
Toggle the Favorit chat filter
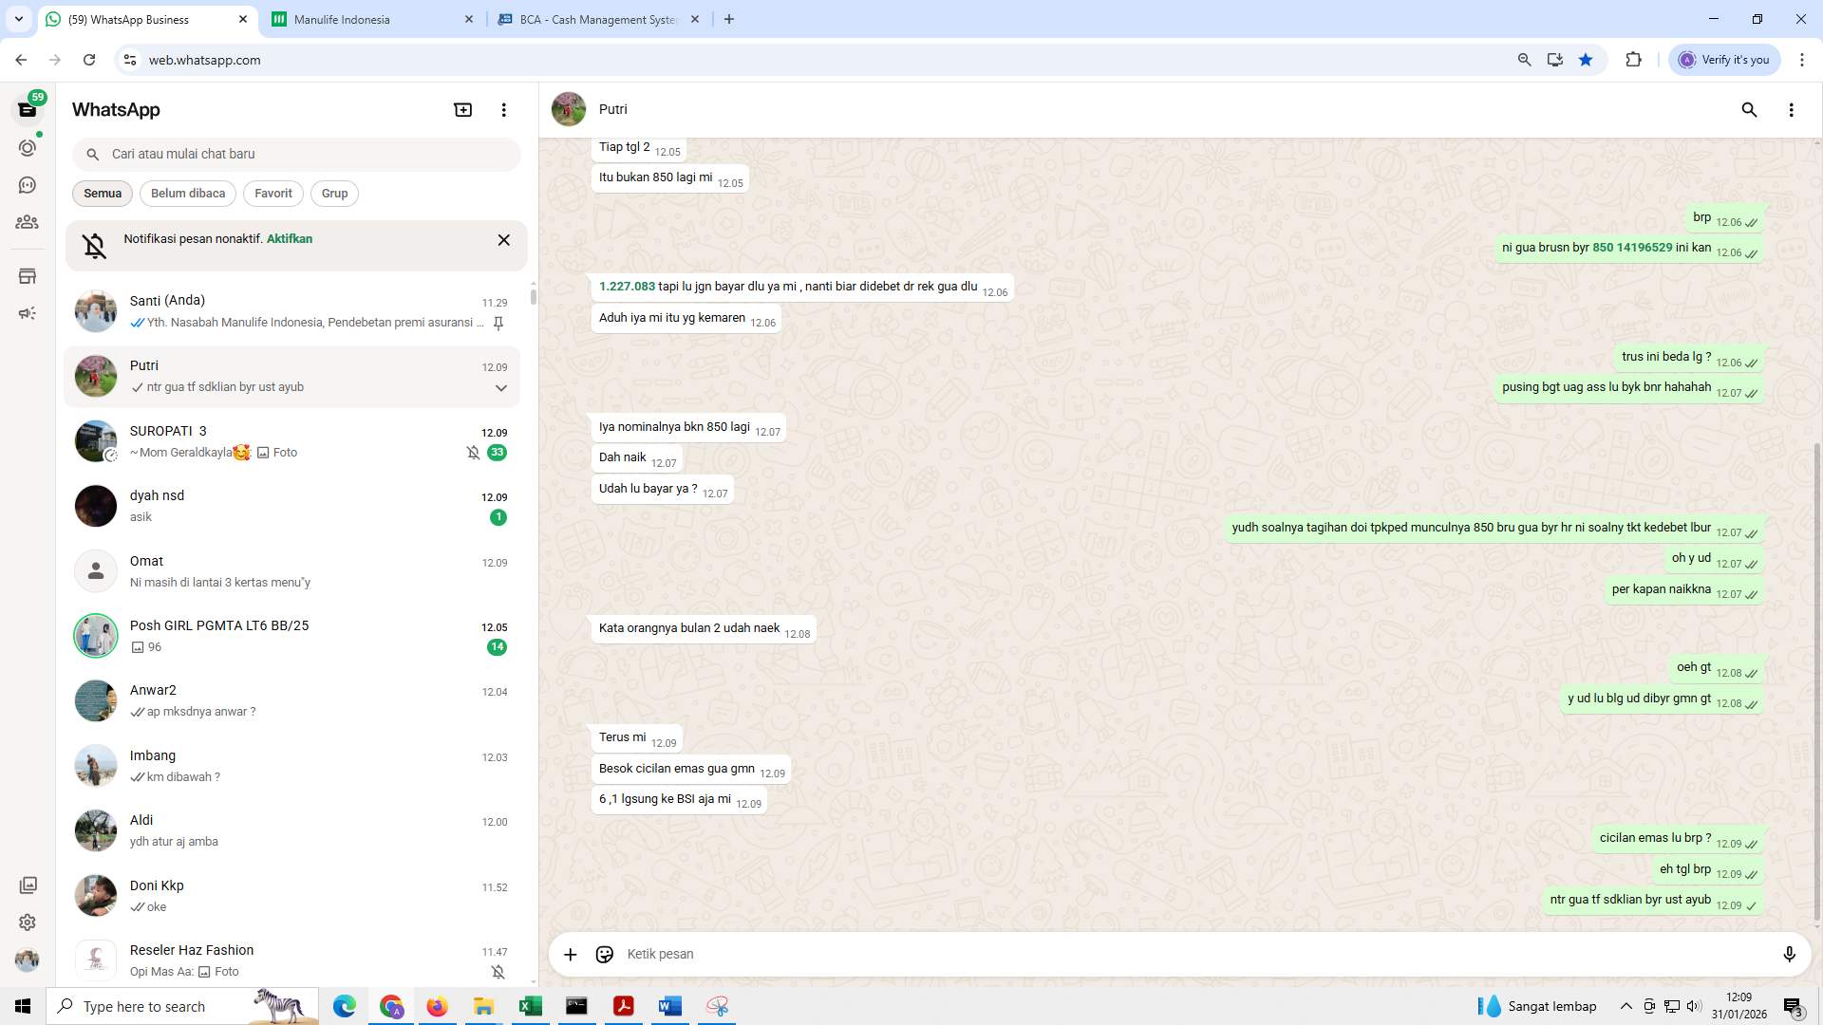pos(273,193)
